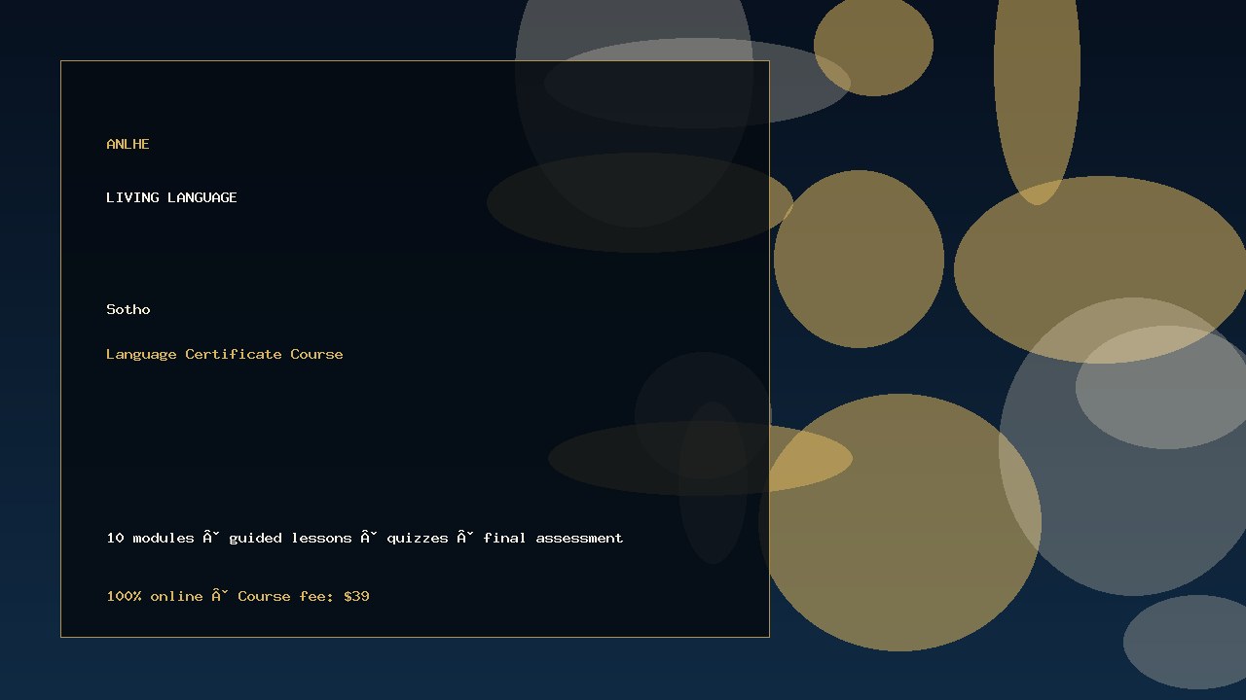Select the LIVING LANGUAGE heading
The width and height of the screenshot is (1246, 700).
tap(171, 197)
